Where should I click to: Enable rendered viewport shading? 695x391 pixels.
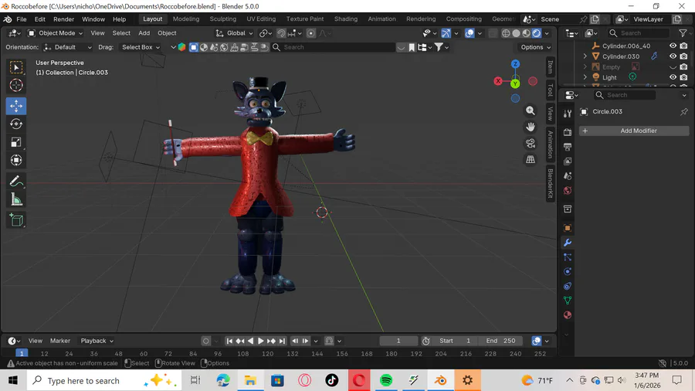tap(537, 33)
